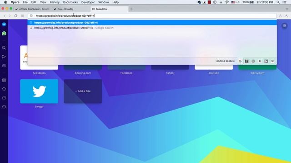
Task: Search with Bing engine icon
Action: pyautogui.click(x=266, y=61)
